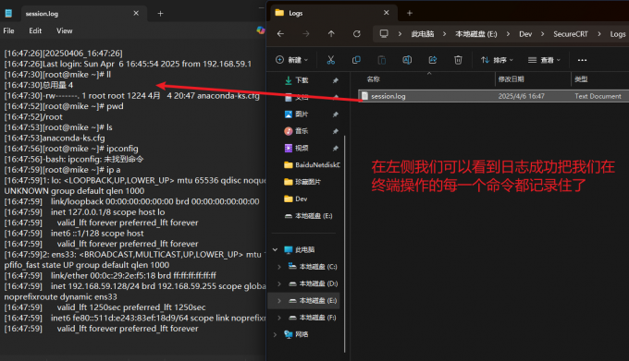Close the Logs tab in File Explorer

click(387, 13)
